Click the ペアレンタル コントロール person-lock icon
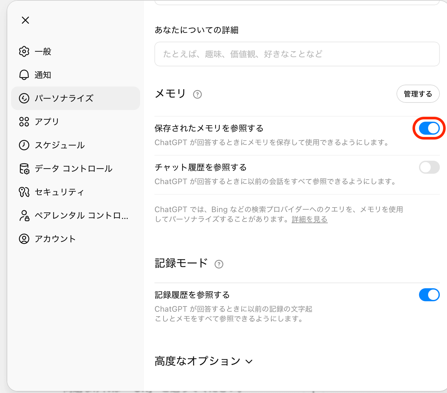Viewport: 447px width, 393px height. click(24, 215)
